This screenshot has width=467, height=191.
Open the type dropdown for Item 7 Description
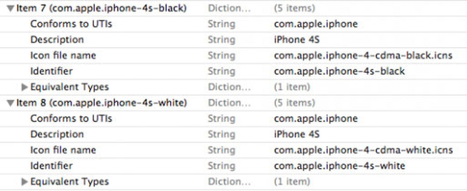coord(221,40)
